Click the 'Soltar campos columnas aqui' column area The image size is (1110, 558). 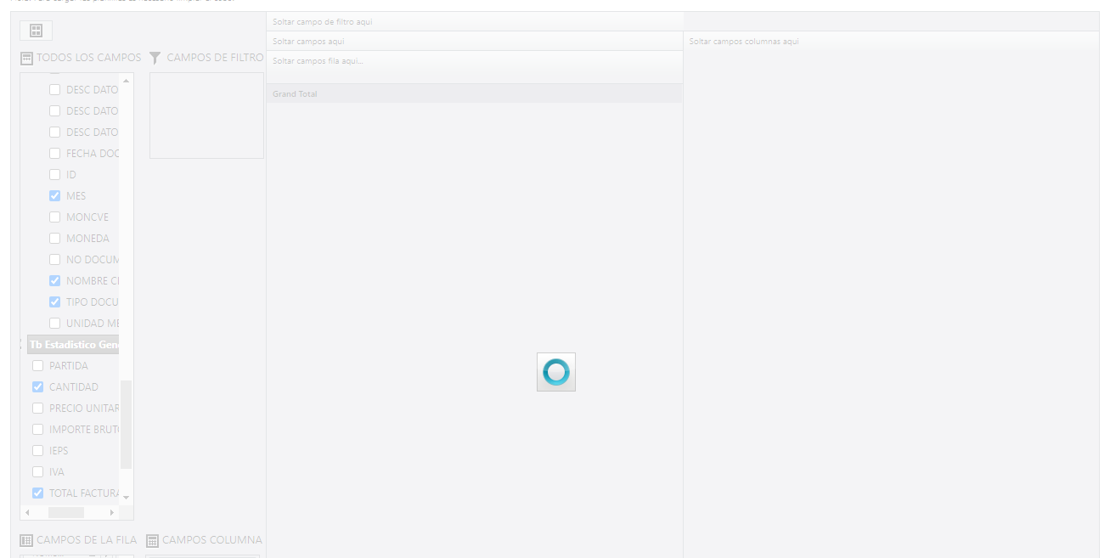(891, 41)
